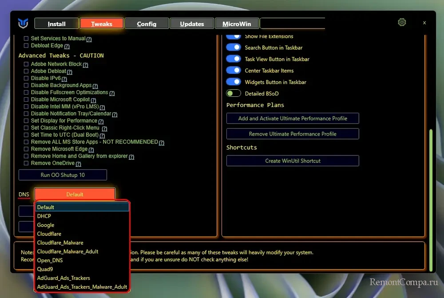Open help icon for Classic Right-Click Menu
Viewport: 444px width, 298px height.
(x=104, y=128)
